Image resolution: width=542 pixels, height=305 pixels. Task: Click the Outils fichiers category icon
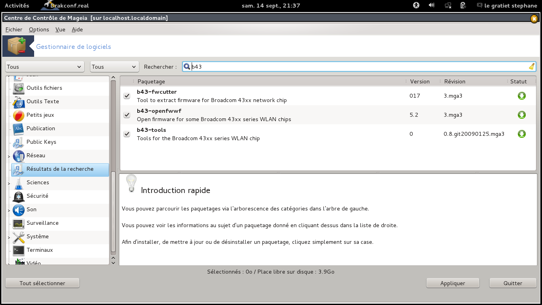tap(19, 88)
